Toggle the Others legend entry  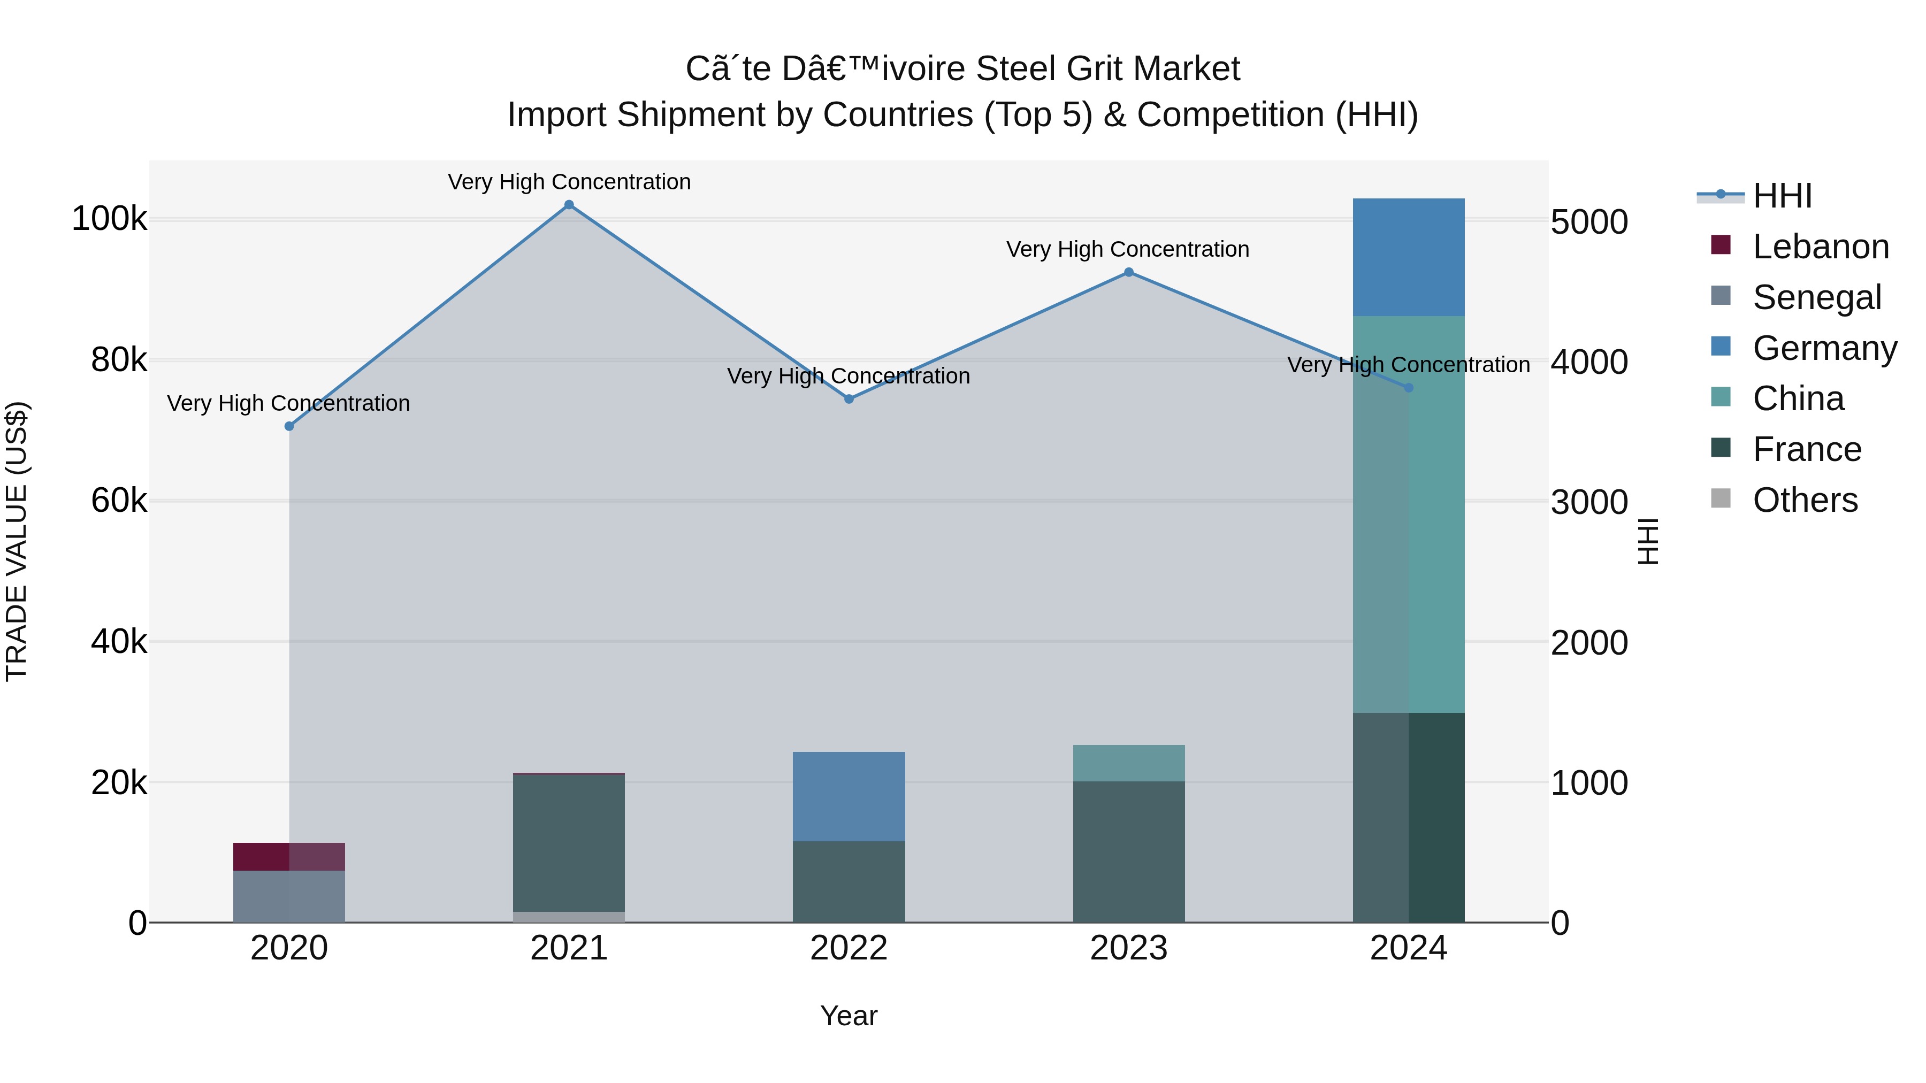click(x=1784, y=500)
